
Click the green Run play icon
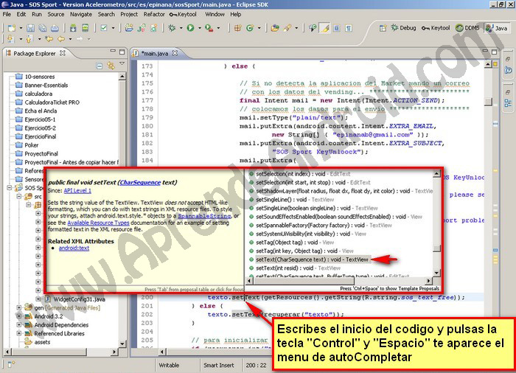click(x=190, y=28)
